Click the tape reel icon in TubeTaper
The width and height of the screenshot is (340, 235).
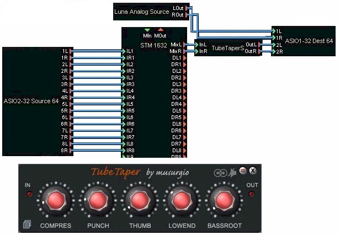click(220, 173)
